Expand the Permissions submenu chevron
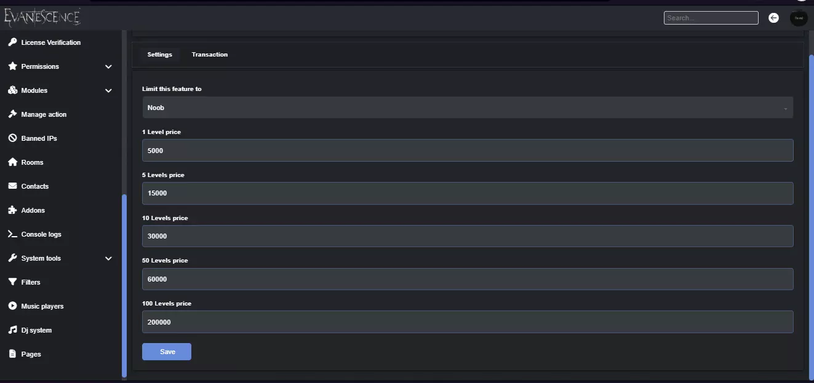The height and width of the screenshot is (383, 814). 108,66
